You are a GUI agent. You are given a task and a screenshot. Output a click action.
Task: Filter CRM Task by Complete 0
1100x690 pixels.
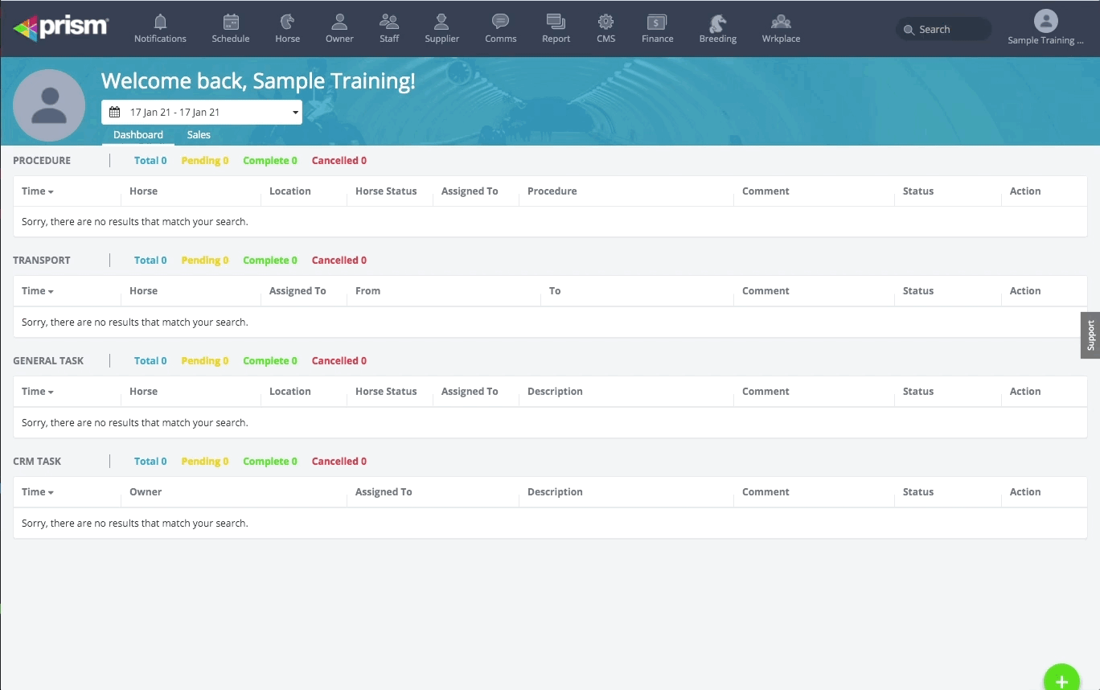click(x=270, y=462)
